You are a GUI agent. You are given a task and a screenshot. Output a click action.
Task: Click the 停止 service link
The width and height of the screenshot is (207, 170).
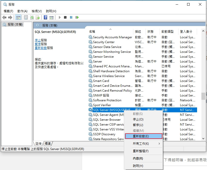(x=38, y=40)
